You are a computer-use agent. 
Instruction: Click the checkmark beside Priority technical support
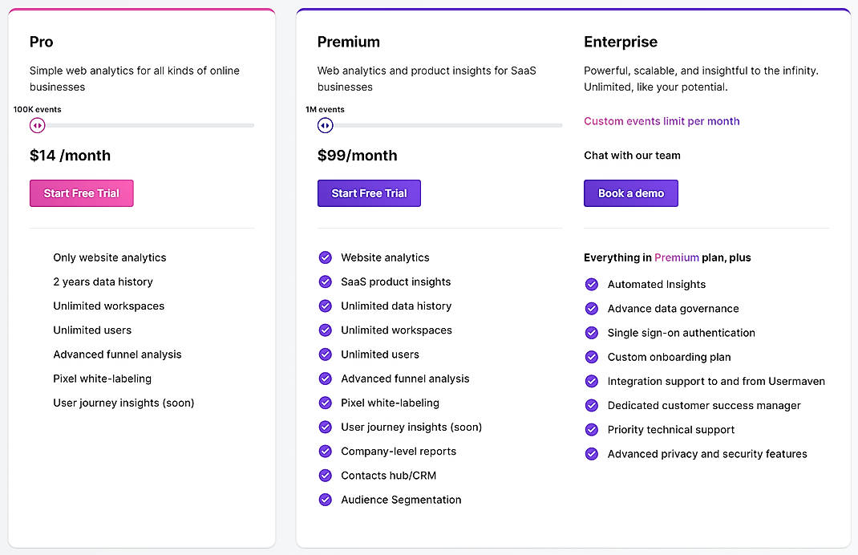click(x=591, y=430)
